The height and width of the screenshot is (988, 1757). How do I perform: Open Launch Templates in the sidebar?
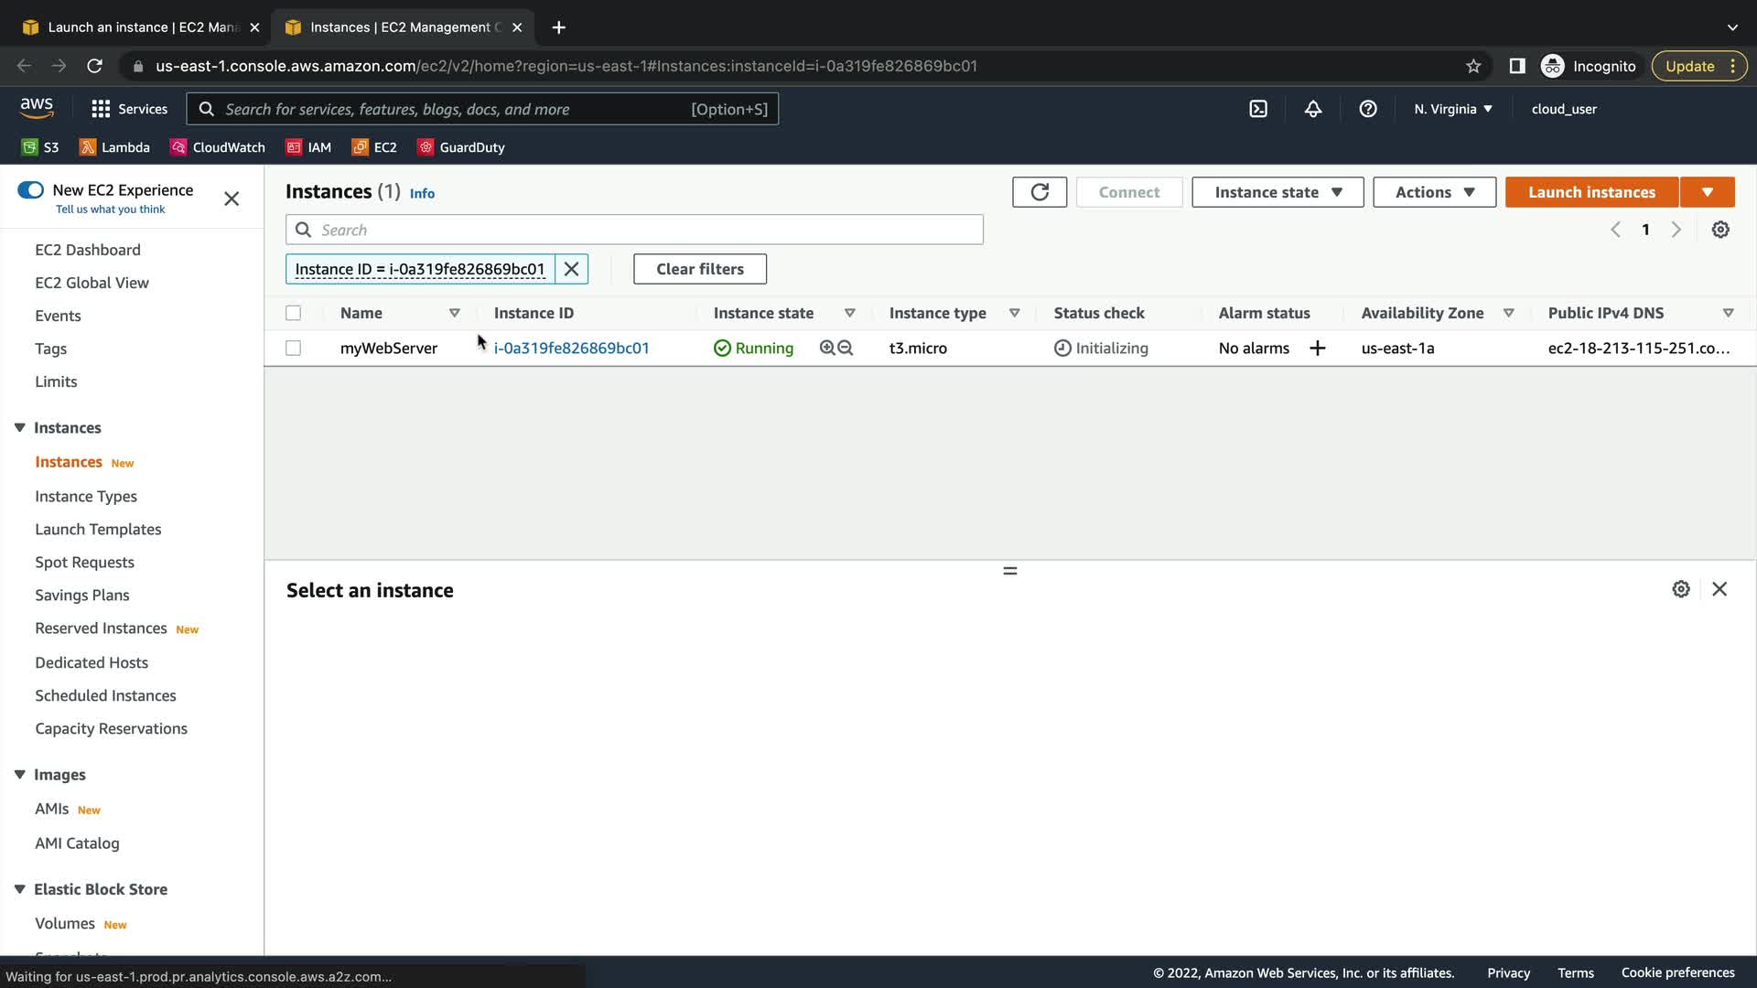tap(98, 530)
